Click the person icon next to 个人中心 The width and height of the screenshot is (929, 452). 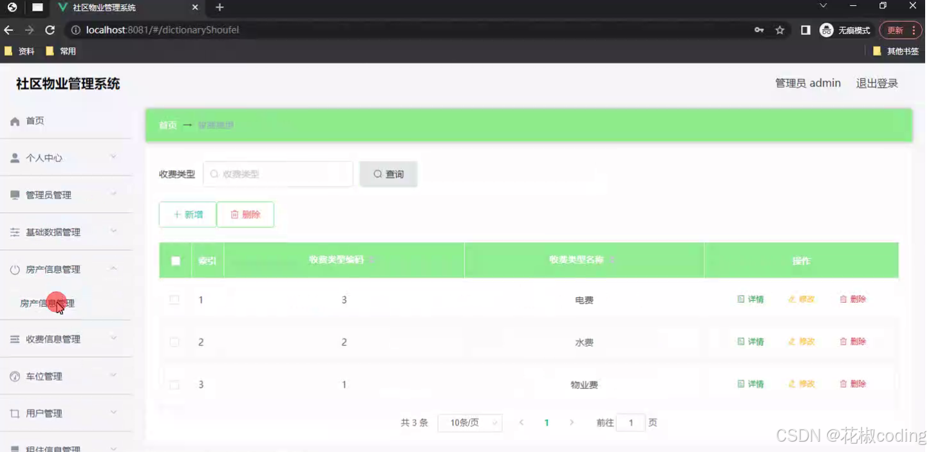click(14, 158)
